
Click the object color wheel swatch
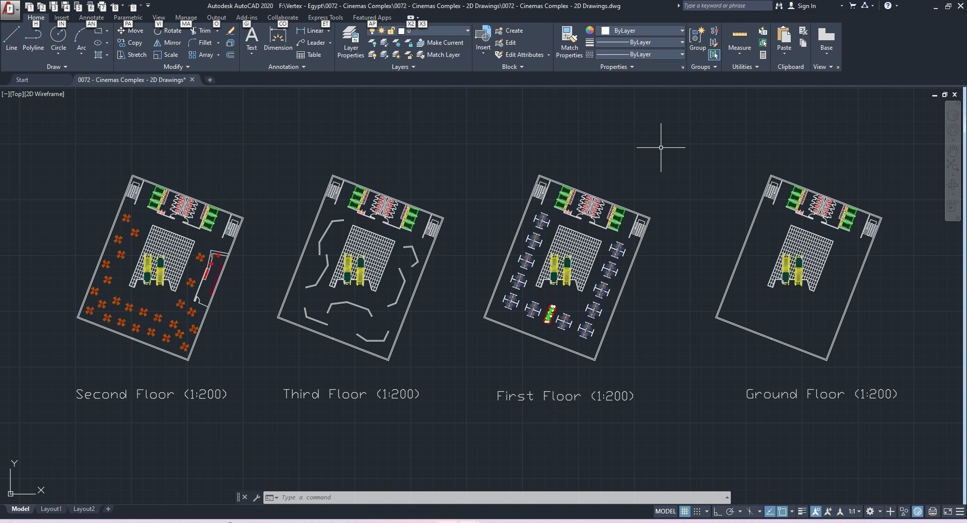pos(589,31)
